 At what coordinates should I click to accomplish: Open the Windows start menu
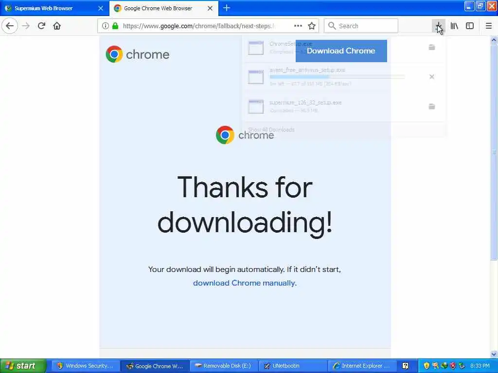tap(23, 366)
